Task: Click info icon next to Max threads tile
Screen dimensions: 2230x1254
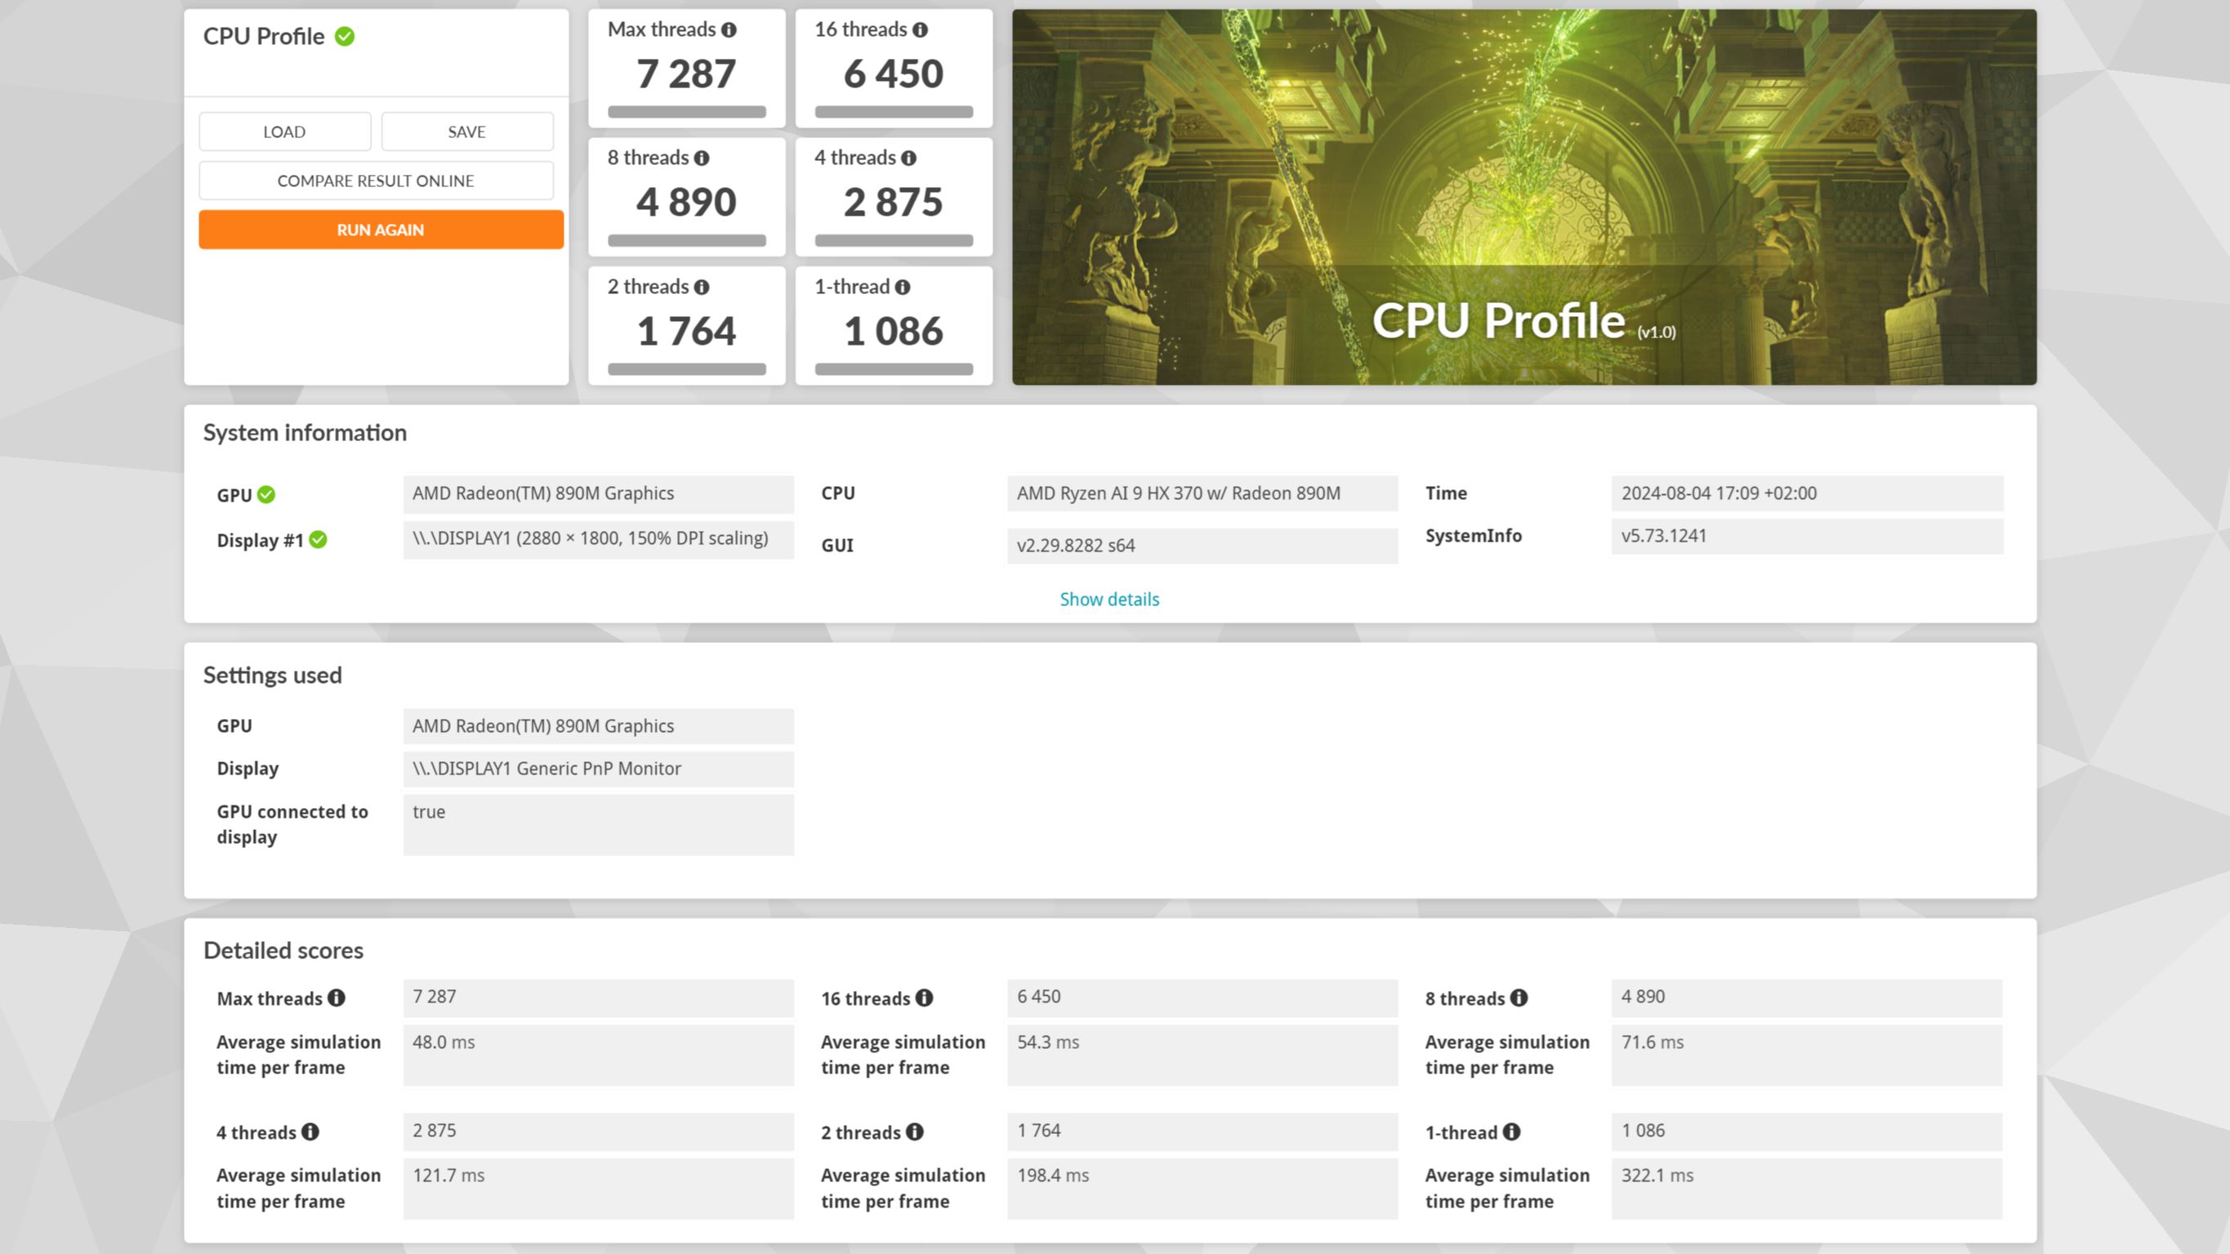Action: [x=729, y=30]
